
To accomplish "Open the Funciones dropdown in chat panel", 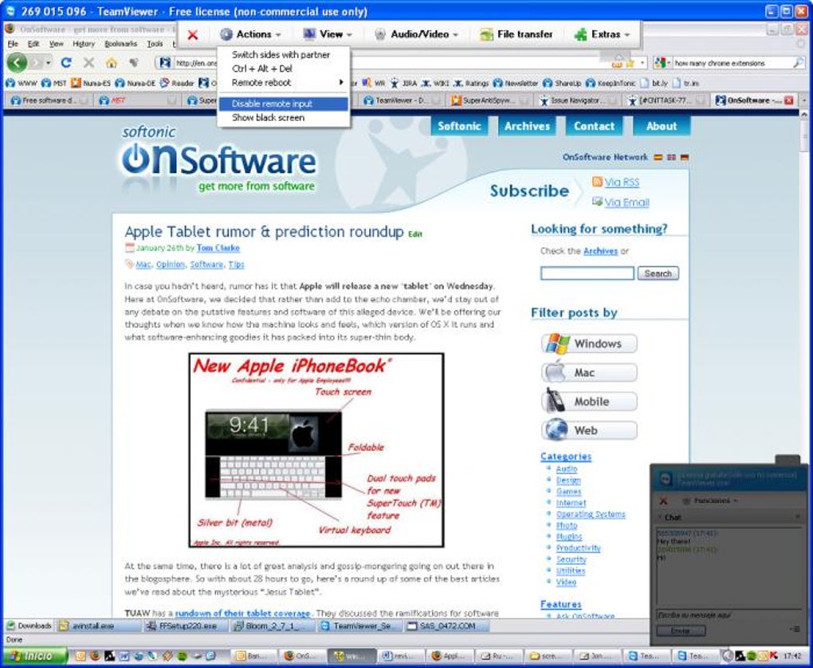I will click(x=709, y=501).
